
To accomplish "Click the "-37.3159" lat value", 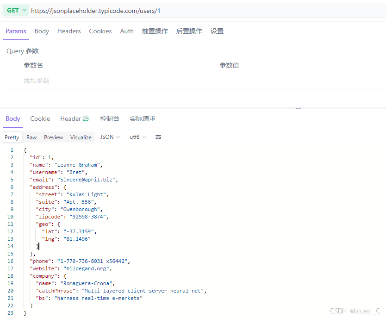I will (x=79, y=231).
